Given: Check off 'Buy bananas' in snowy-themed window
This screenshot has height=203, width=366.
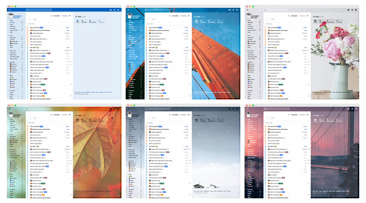Looking at the screenshot, I should 148,175.
